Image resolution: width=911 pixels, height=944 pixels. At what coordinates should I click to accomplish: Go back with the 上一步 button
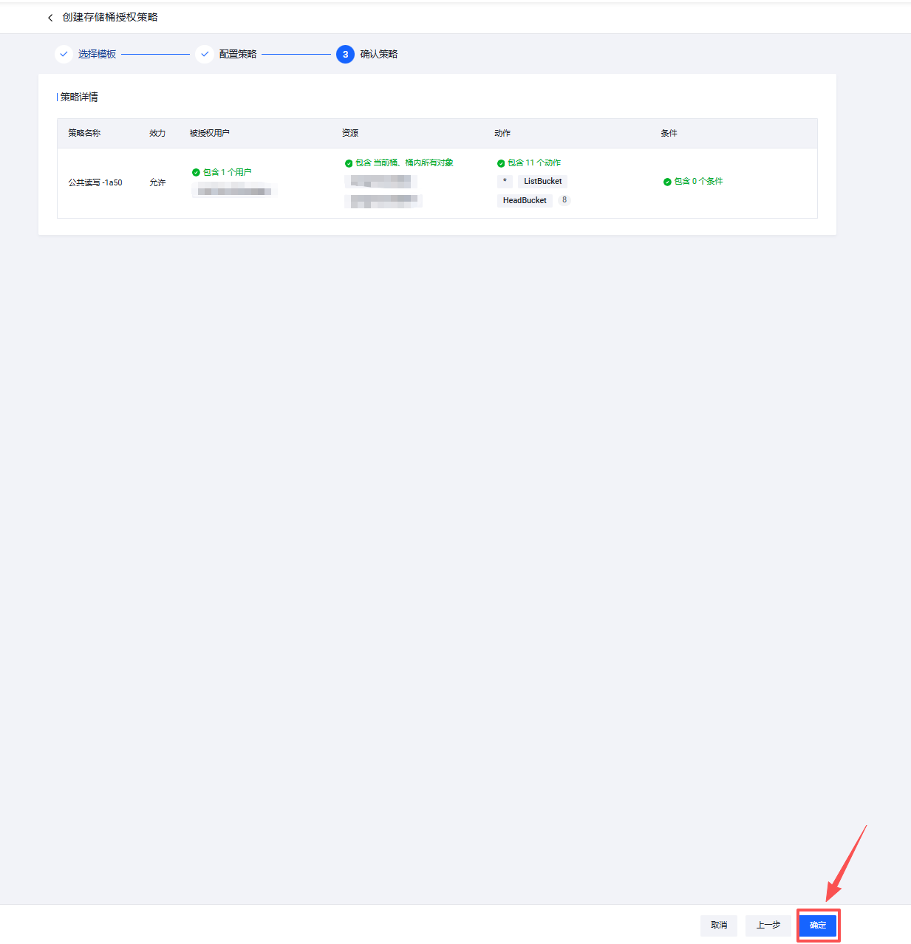(768, 926)
